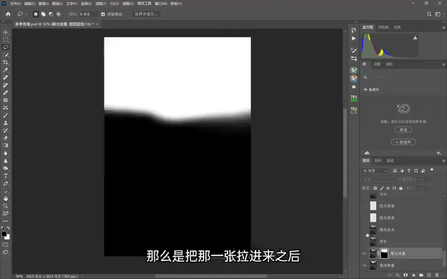Screen dimensions: 447x279
Task: Go to the Home screen
Action: pos(8,14)
